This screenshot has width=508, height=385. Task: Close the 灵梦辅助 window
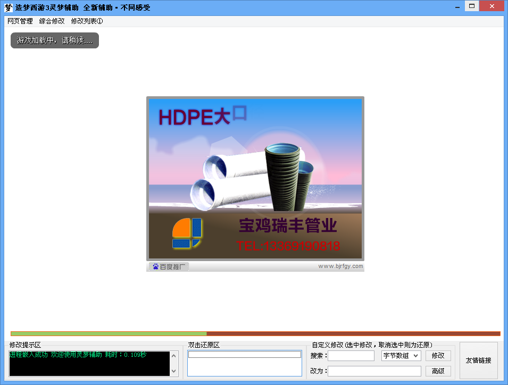click(492, 6)
